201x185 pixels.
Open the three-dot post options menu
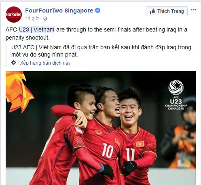(x=194, y=10)
